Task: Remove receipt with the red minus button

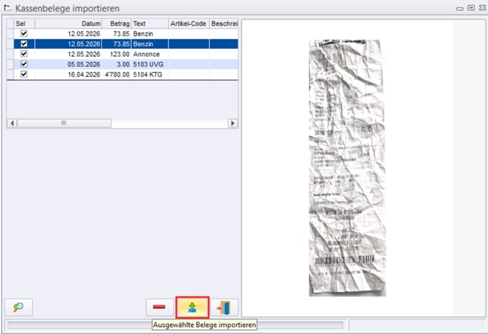Action: 159,308
